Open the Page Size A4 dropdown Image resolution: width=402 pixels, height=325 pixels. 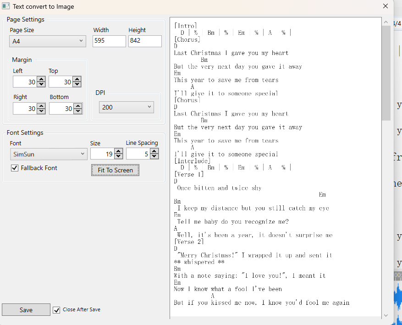(48, 41)
